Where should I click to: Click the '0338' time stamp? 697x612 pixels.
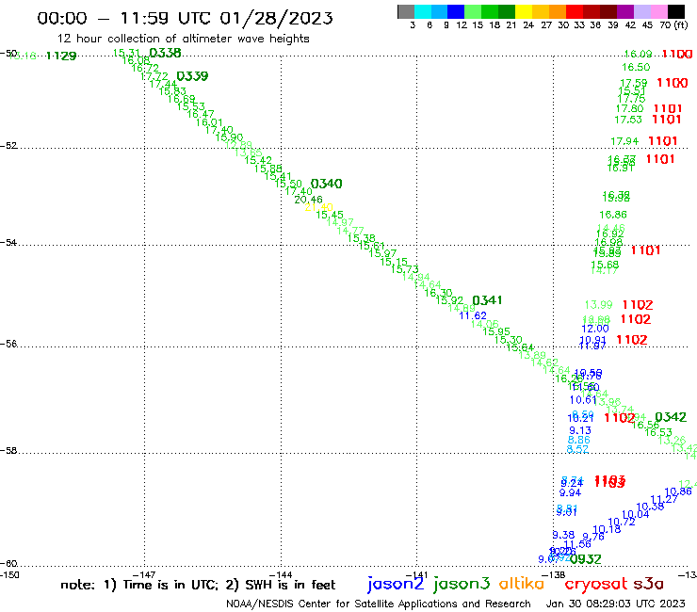165,53
